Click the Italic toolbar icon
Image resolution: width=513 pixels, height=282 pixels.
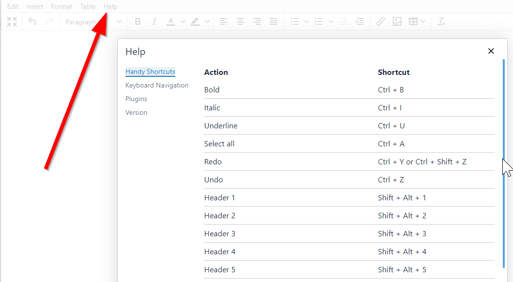click(x=154, y=22)
